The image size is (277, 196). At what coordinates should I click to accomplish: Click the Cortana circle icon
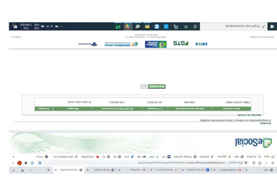point(195,26)
